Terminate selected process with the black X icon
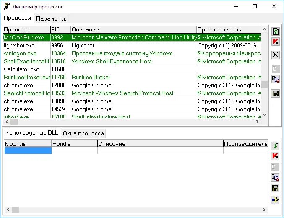284x218 pixels. coord(276,54)
